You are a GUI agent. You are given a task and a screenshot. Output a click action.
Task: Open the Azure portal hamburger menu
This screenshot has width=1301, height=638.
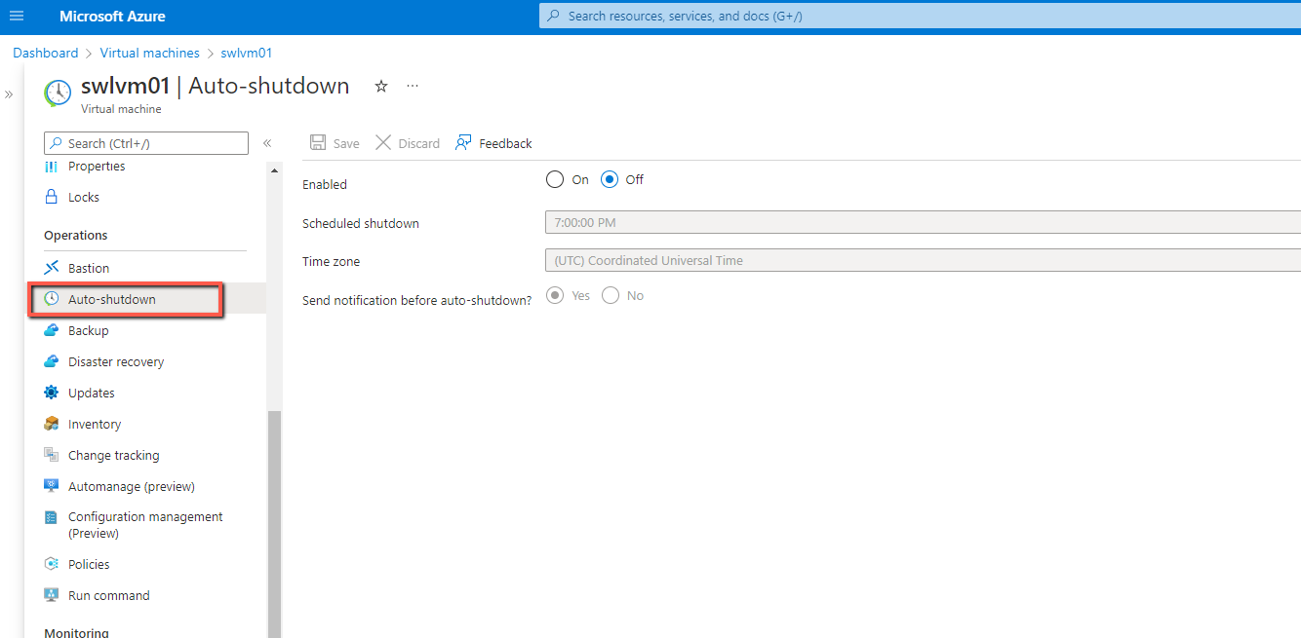[16, 17]
